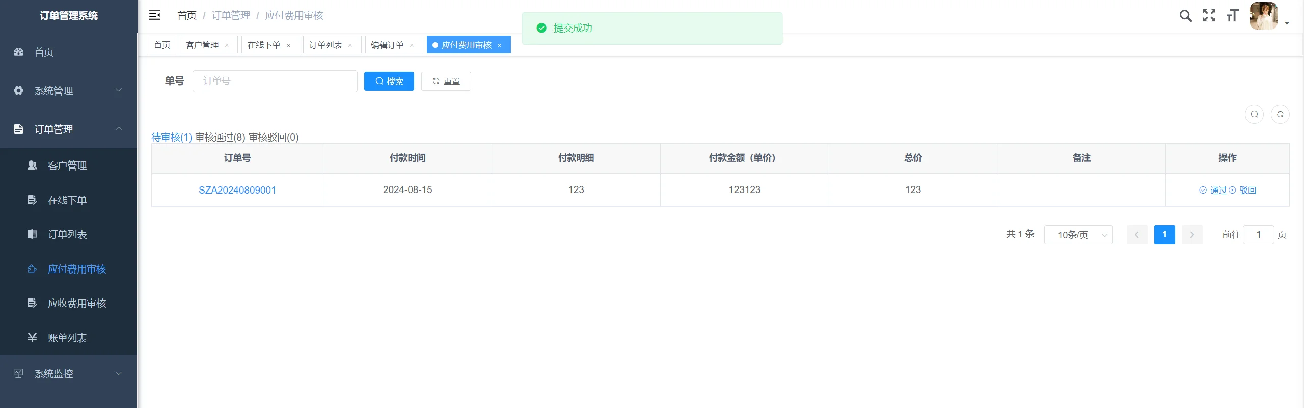1304x408 pixels.
Task: Click the 总价 column header
Action: click(x=913, y=158)
